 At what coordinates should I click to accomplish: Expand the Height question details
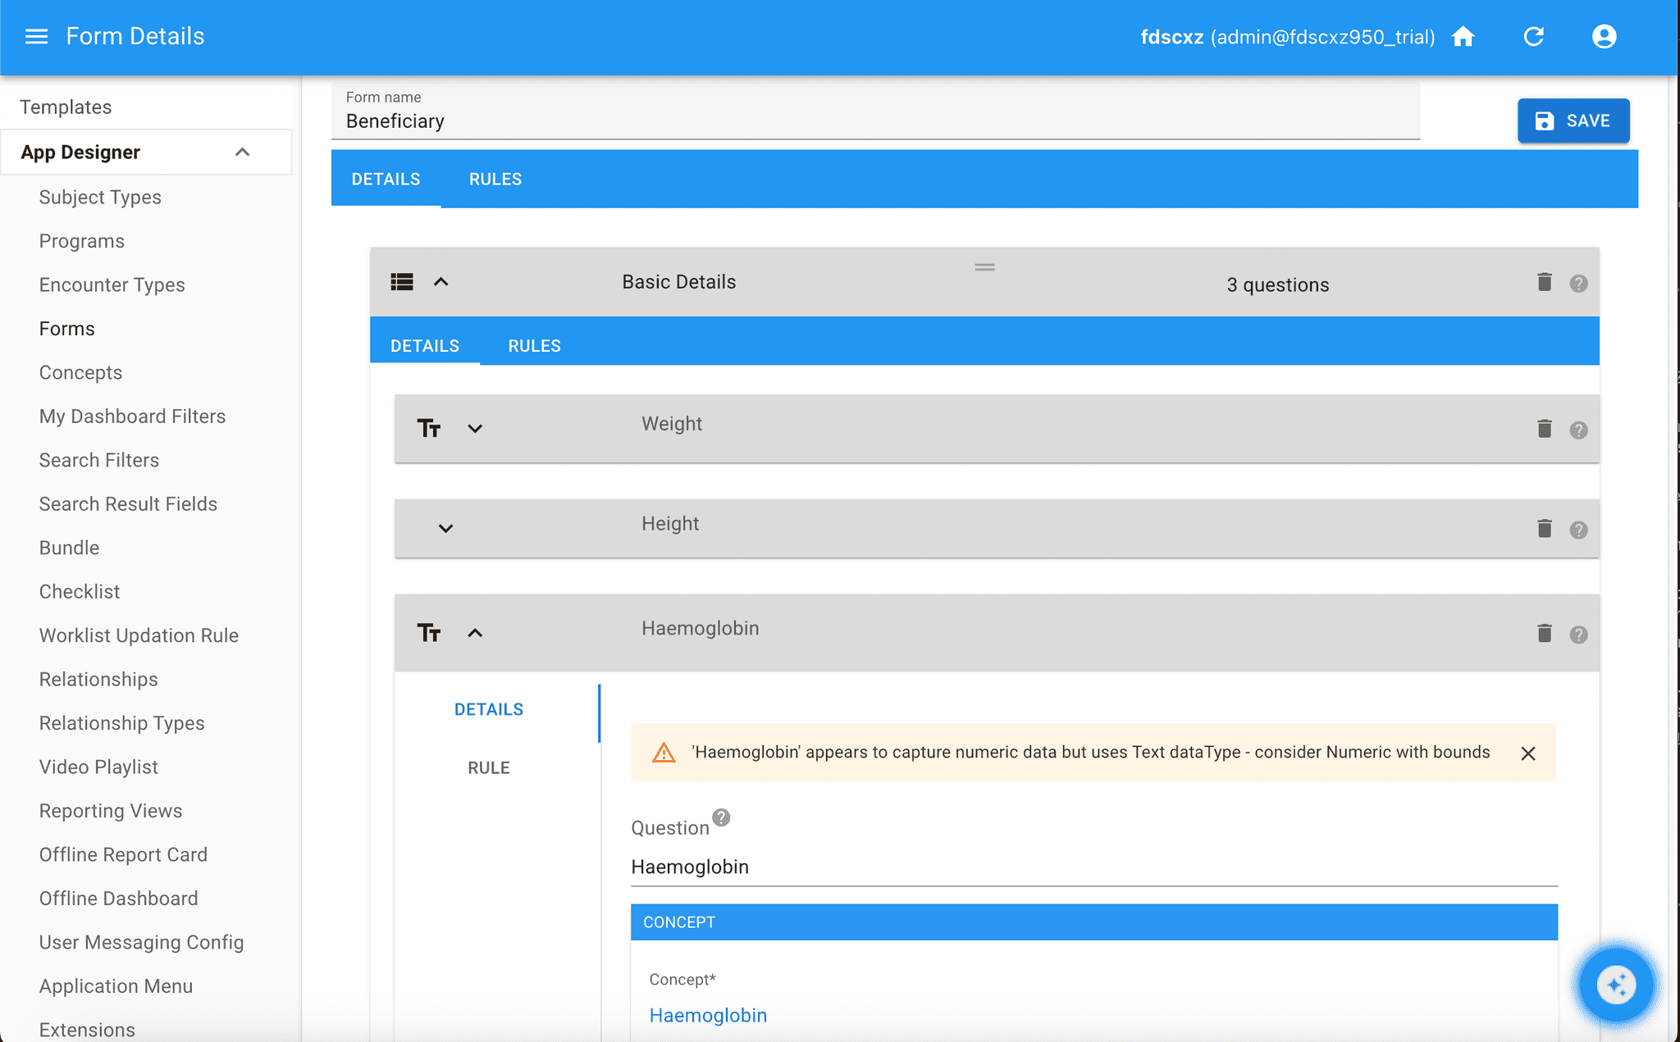pos(445,528)
